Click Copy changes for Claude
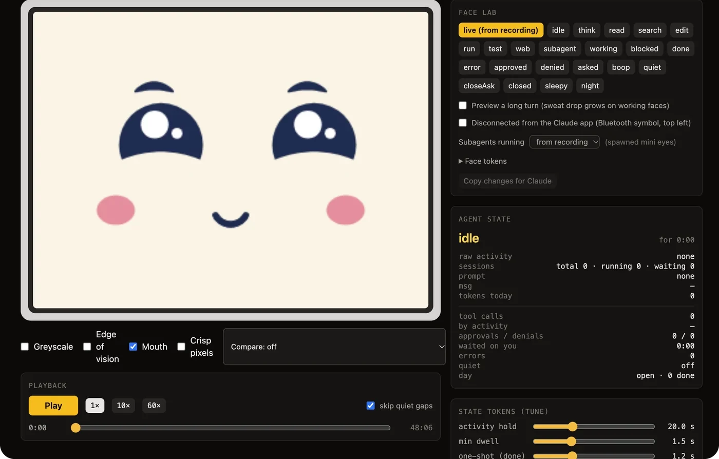719x459 pixels. click(x=507, y=181)
